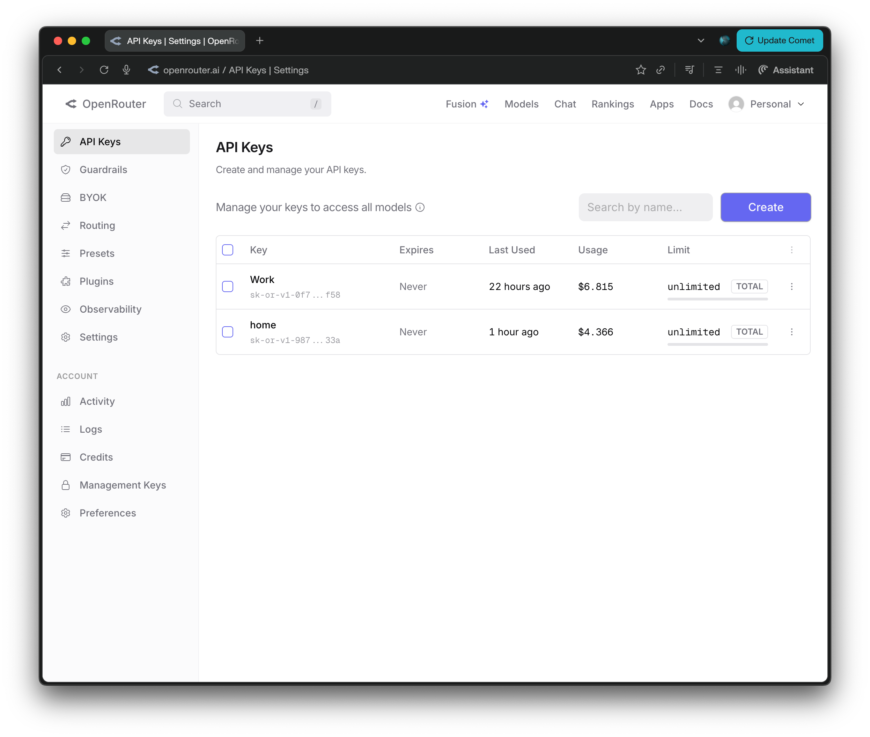Click the '$4.366' usage value
The height and width of the screenshot is (737, 870).
(x=595, y=332)
